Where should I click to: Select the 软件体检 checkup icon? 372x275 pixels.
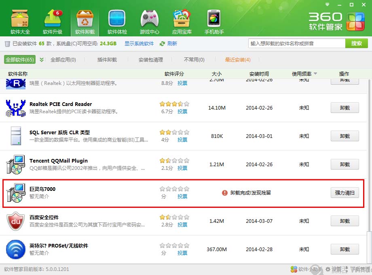coord(117,21)
